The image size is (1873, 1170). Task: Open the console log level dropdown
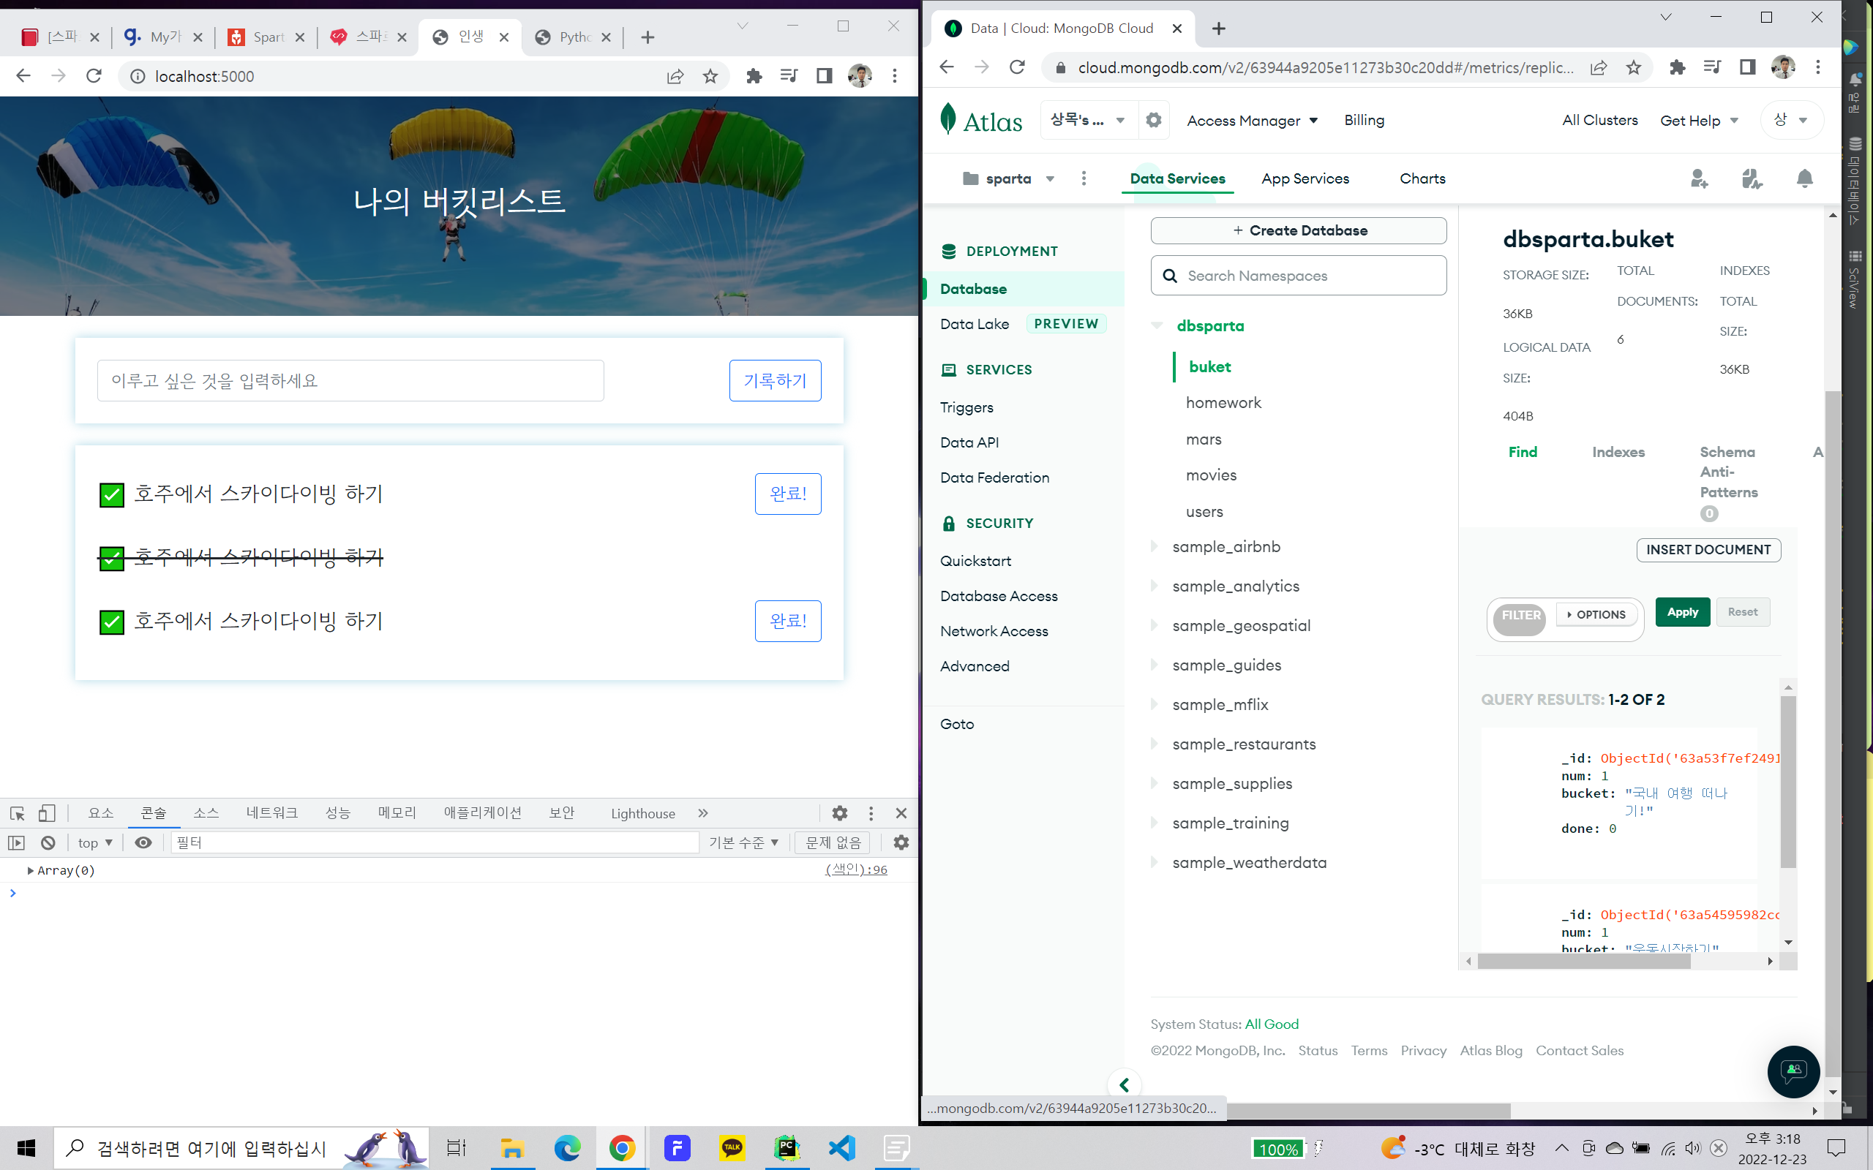point(743,842)
